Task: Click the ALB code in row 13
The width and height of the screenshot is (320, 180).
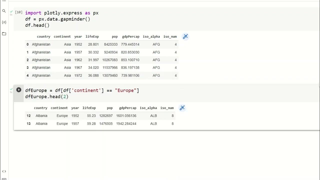Action: tap(153, 123)
